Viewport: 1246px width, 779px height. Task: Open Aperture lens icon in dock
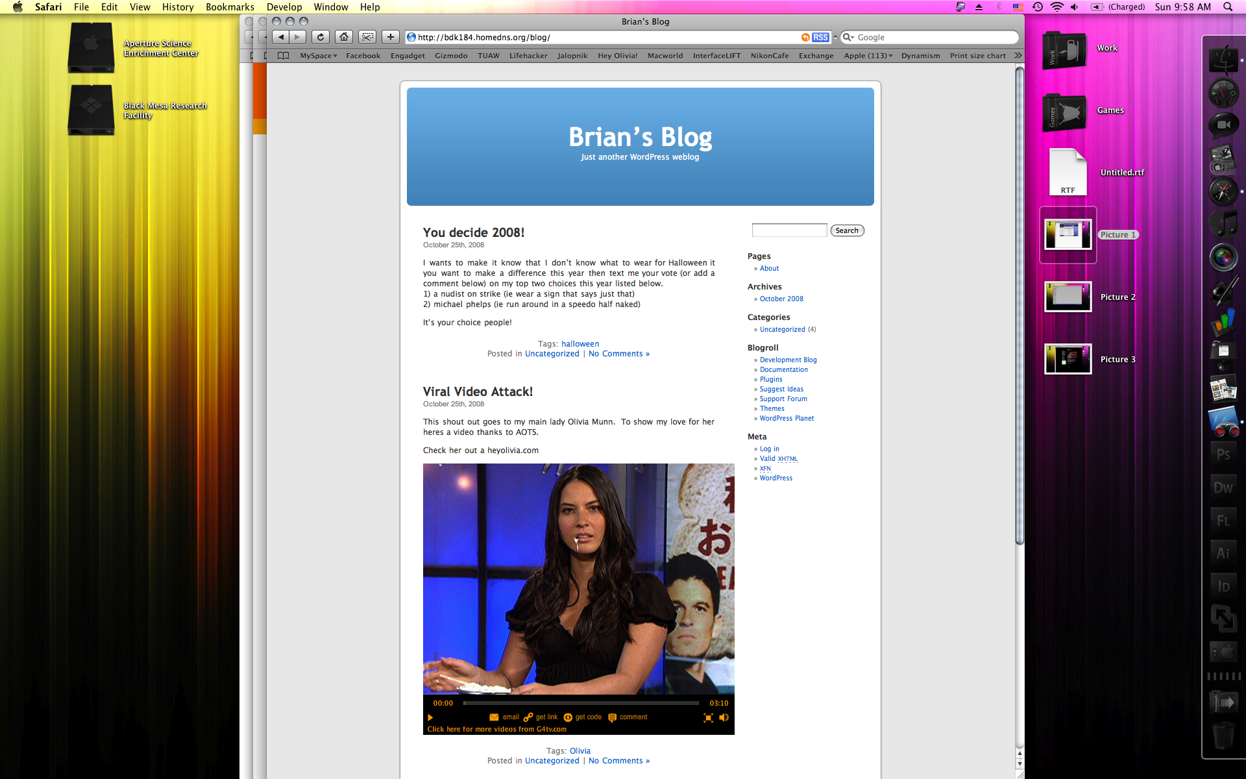point(1223,257)
